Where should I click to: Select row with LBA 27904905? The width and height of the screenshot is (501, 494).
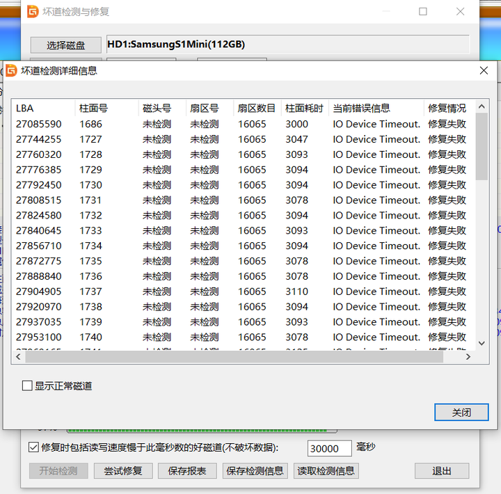tap(244, 292)
